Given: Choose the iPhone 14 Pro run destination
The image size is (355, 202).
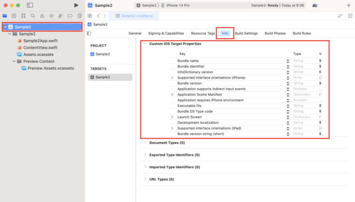Looking at the screenshot, I should coord(175,5).
